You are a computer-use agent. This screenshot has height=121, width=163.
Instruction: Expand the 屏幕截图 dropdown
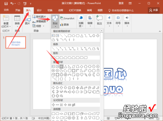pyautogui.click(x=47, y=22)
